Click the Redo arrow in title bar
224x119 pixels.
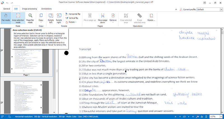tap(12, 3)
